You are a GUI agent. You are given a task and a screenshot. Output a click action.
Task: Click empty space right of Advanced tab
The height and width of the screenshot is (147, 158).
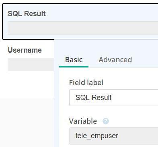click(x=148, y=60)
